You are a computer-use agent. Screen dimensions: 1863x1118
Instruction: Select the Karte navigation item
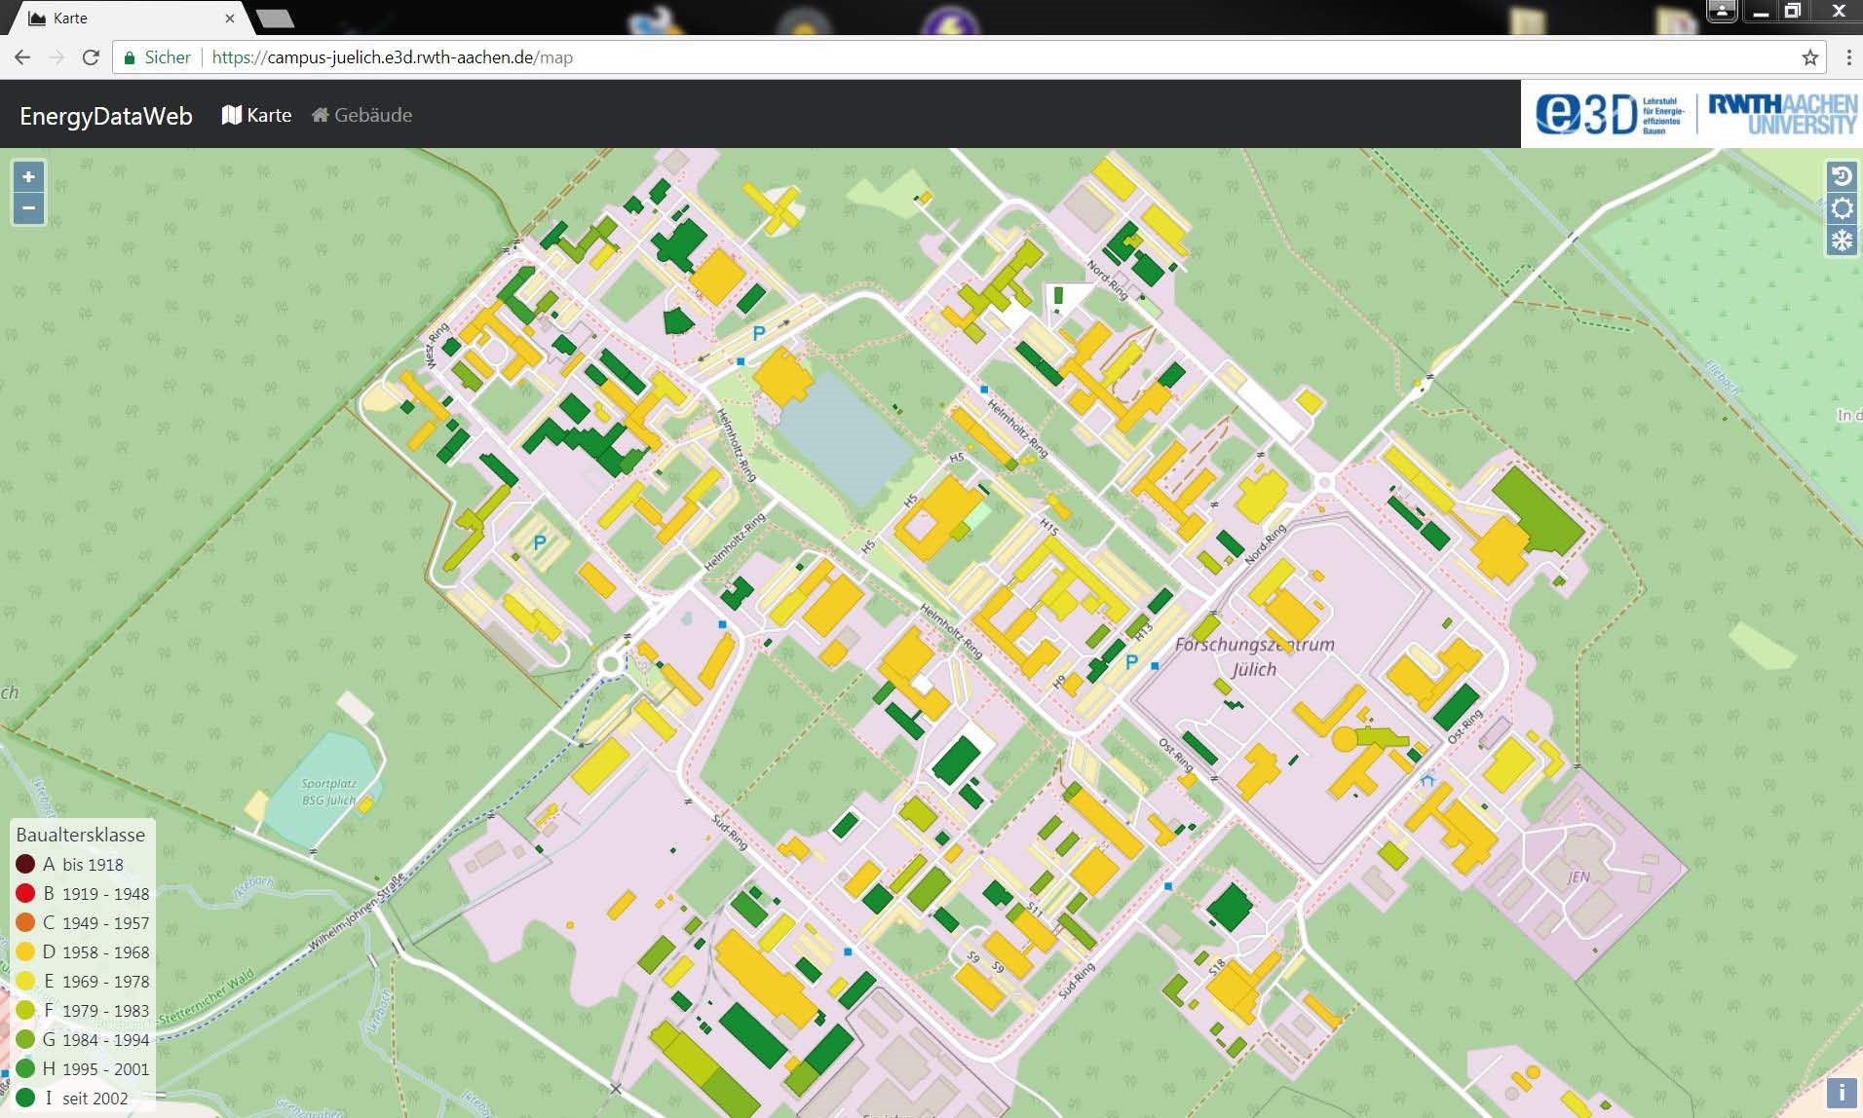coord(256,115)
